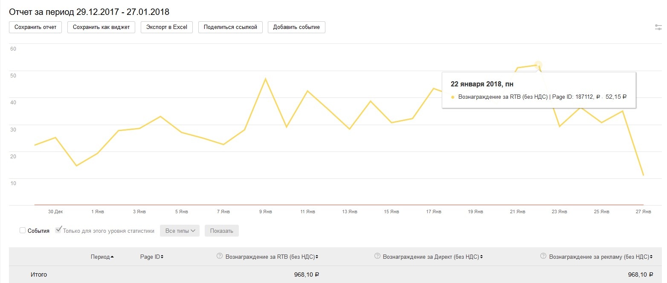Click help icon beside Вознаграждение за RTB
Viewport: 667px width, 283px height.
tap(220, 256)
